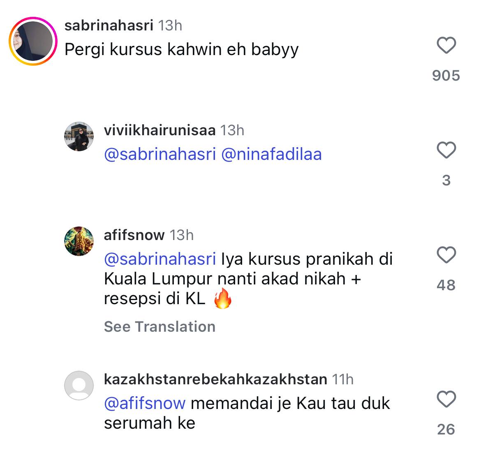The image size is (481, 462).
Task: Open the viviikhairunisaa username link
Action: (x=160, y=130)
